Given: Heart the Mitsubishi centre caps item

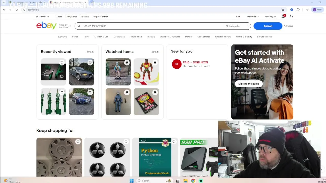Looking at the screenshot, I should [x=126, y=142].
